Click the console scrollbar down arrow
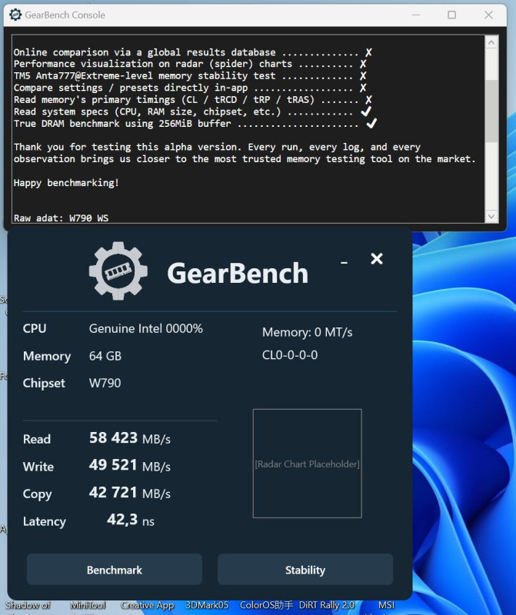The width and height of the screenshot is (516, 615). click(x=491, y=216)
